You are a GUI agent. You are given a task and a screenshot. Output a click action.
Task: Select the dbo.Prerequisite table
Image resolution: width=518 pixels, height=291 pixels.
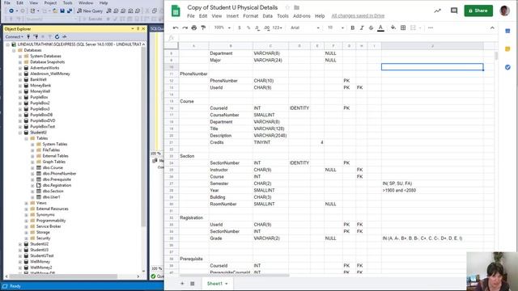(x=57, y=179)
